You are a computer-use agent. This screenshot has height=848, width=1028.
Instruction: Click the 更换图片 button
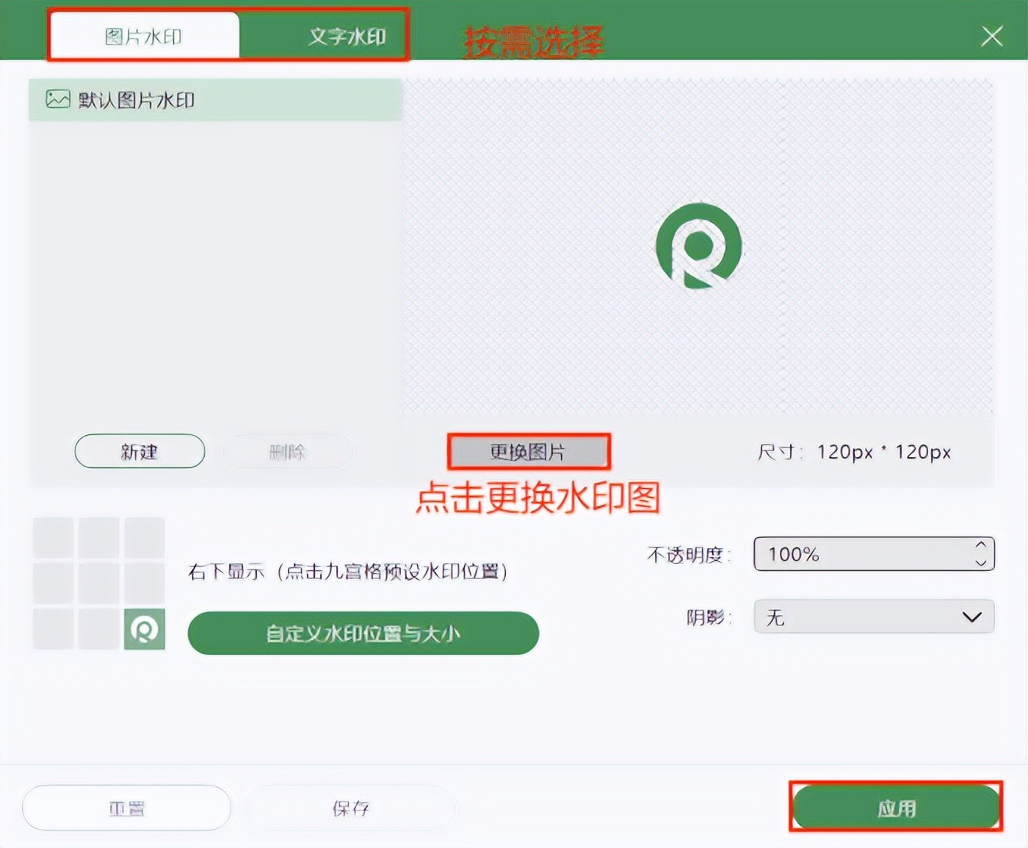pos(528,451)
